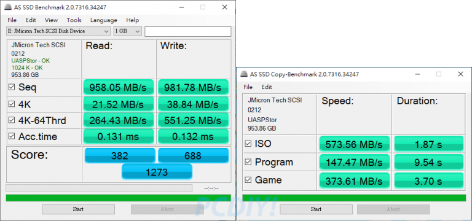The height and width of the screenshot is (221, 472).
Task: Toggle the Acc.time test checkbox
Action: pos(12,136)
